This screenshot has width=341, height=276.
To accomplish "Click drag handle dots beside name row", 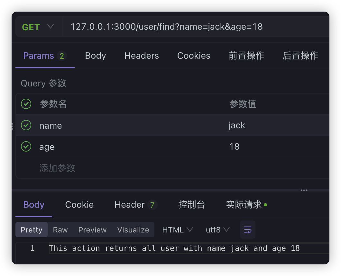I will point(12,126).
